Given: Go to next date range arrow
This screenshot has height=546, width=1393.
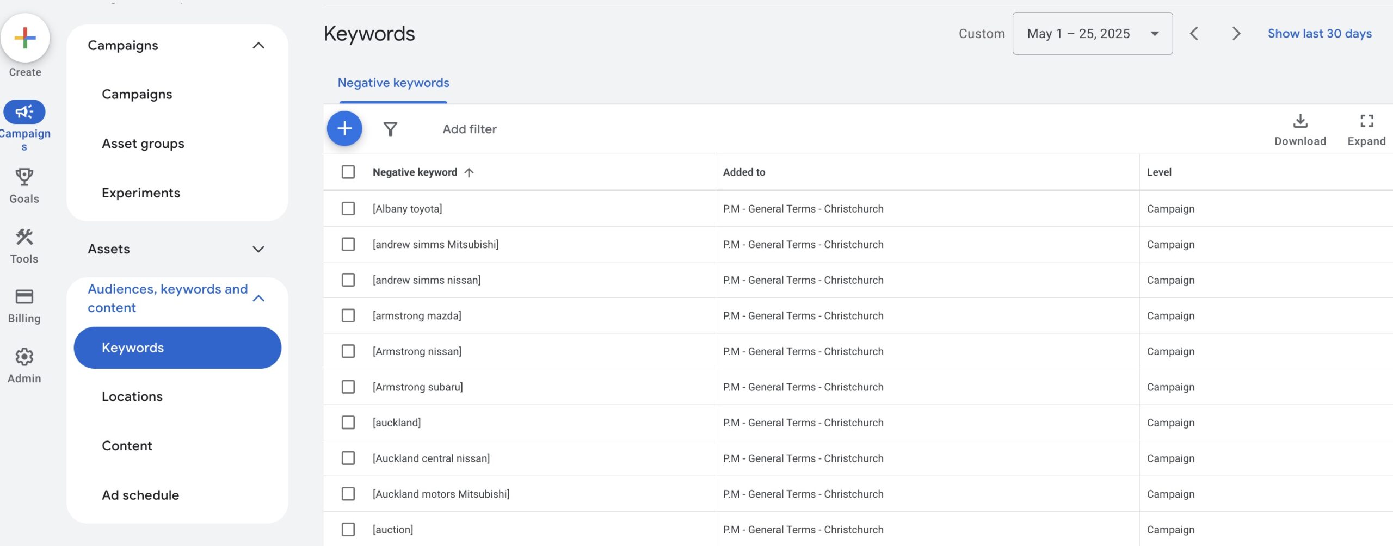Looking at the screenshot, I should [x=1236, y=34].
